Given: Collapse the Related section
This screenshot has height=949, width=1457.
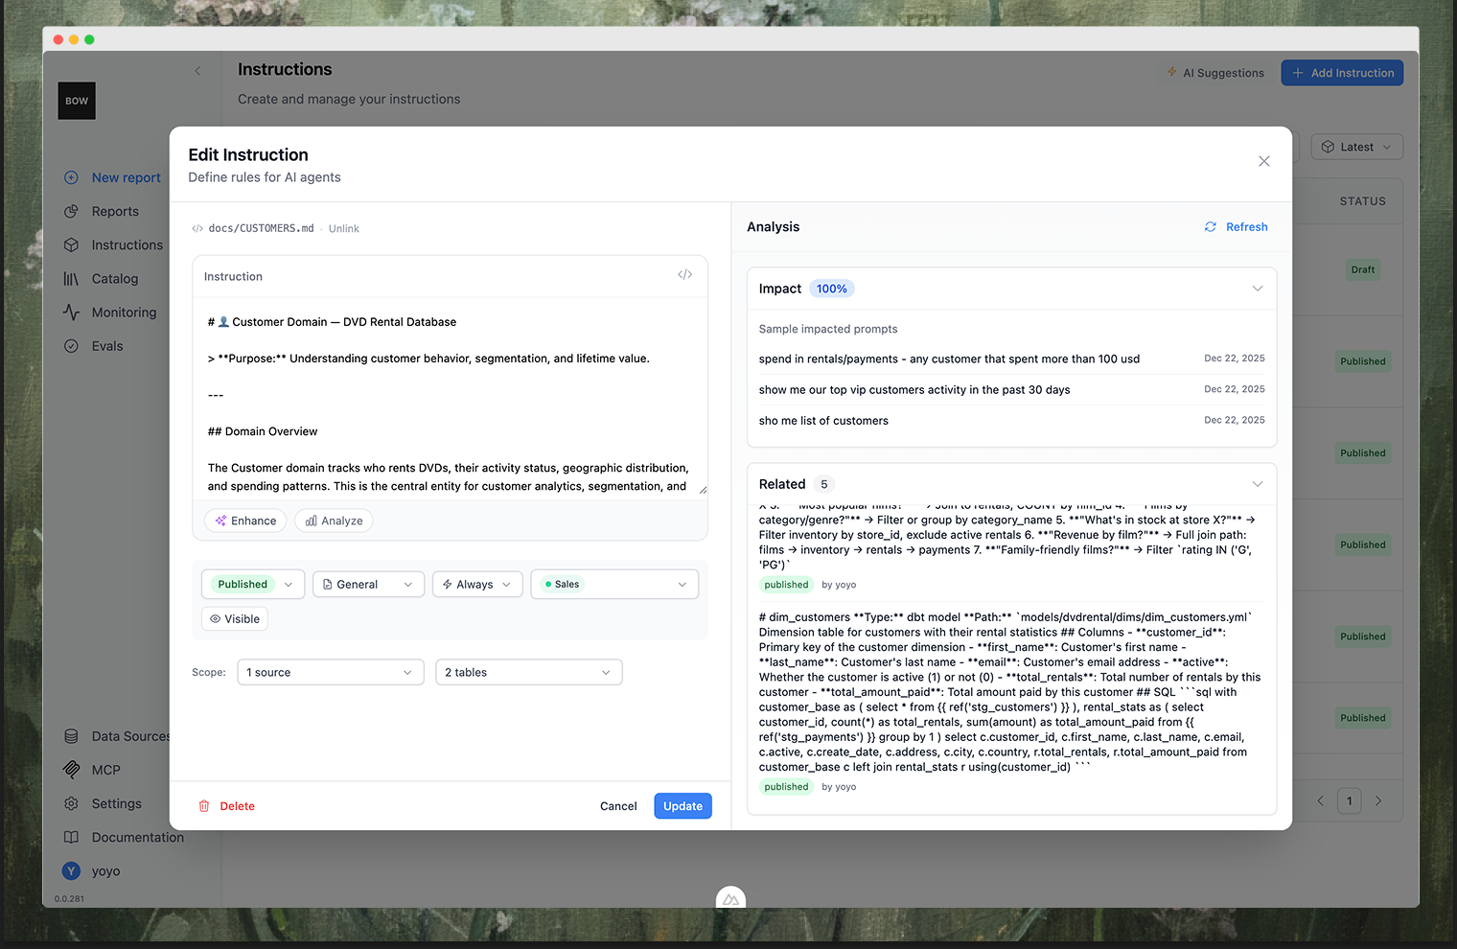Looking at the screenshot, I should 1258,484.
